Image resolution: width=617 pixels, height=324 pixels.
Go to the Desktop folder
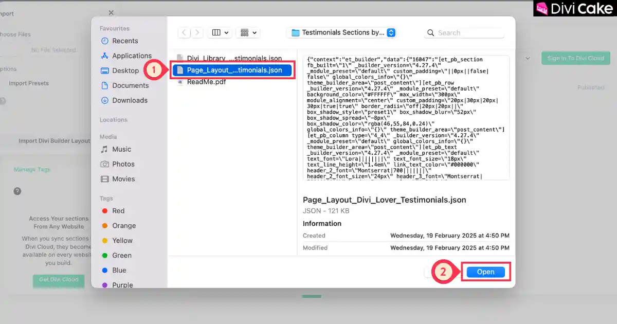point(125,70)
